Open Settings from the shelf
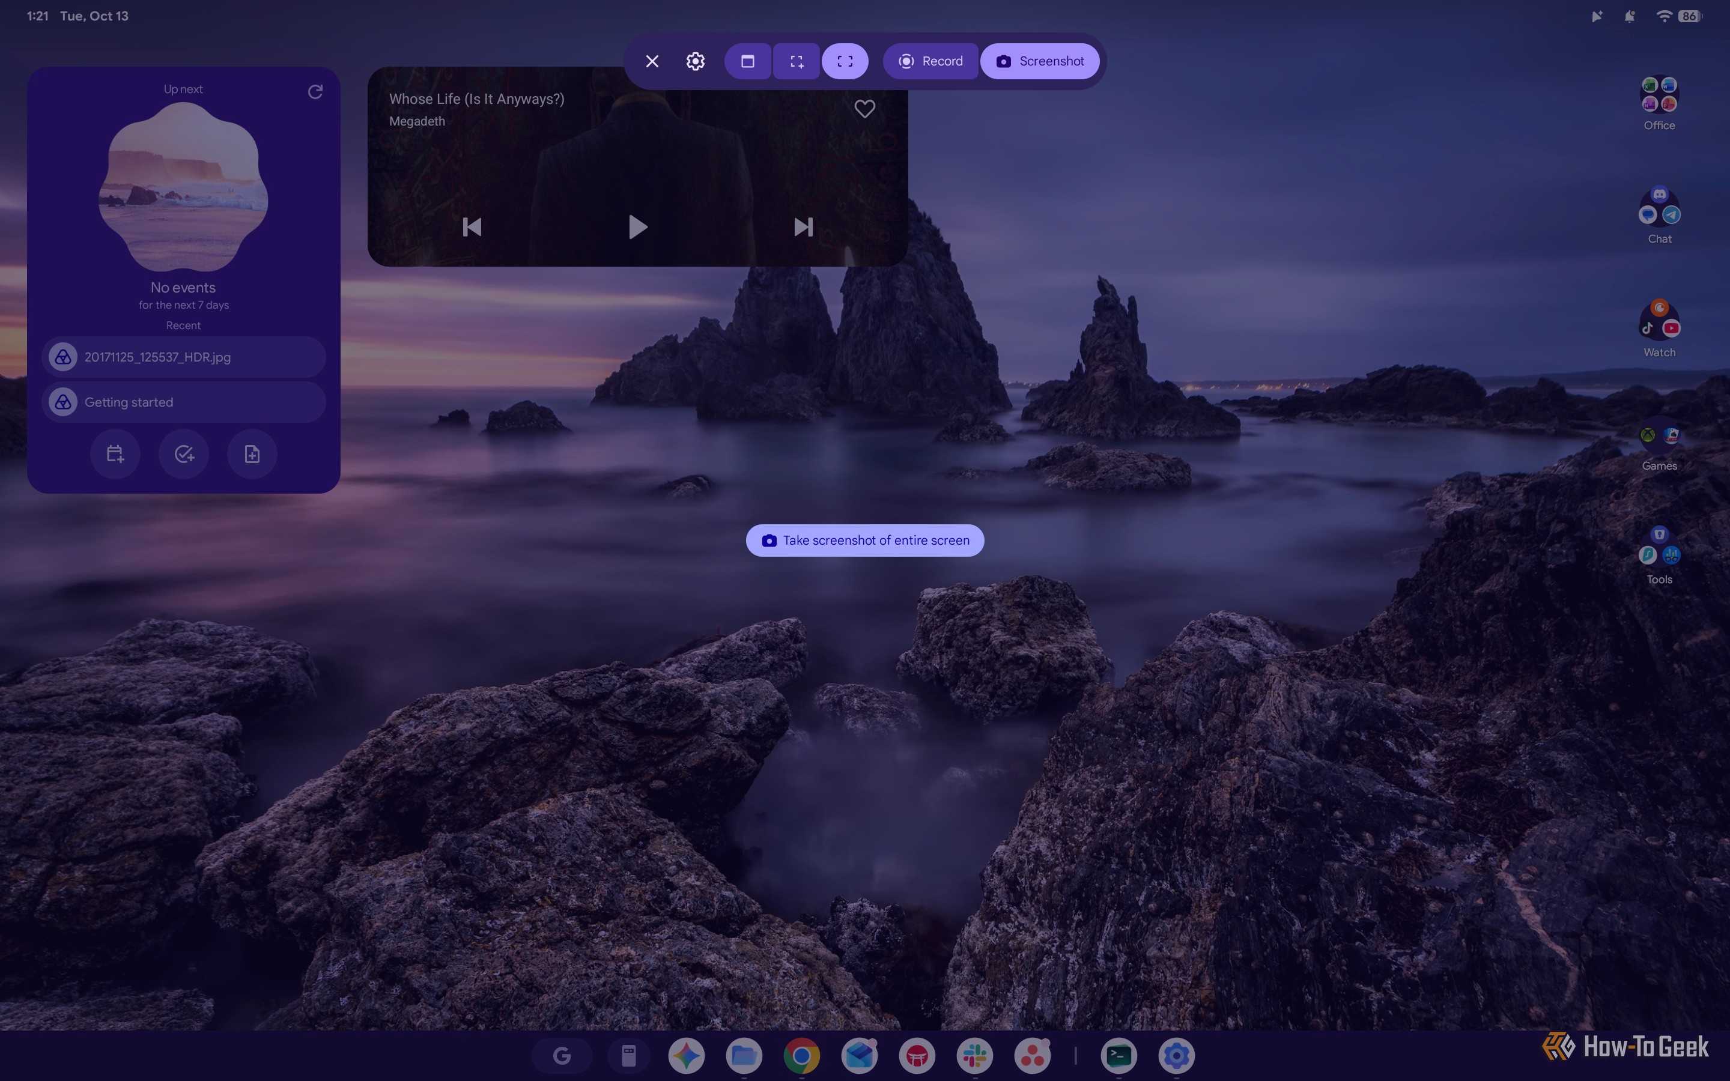This screenshot has height=1081, width=1730. pyautogui.click(x=1177, y=1055)
